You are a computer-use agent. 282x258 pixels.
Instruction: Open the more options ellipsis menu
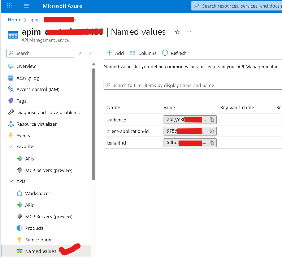point(188,32)
